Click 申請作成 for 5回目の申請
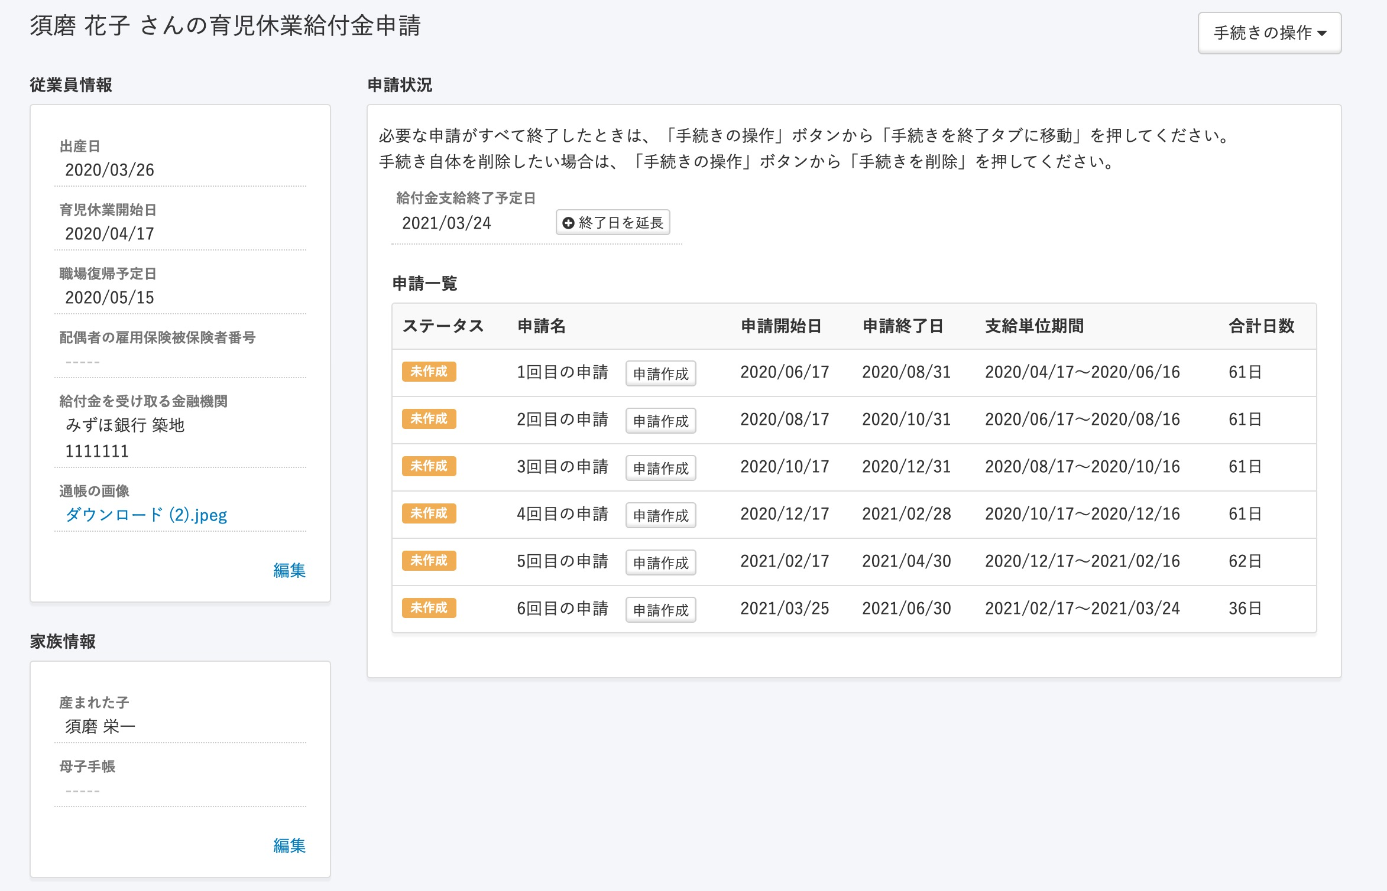Viewport: 1387px width, 891px height. point(660,562)
